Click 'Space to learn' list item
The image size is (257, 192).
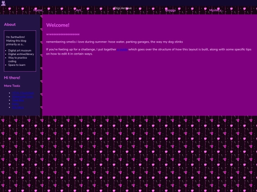tap(17, 65)
